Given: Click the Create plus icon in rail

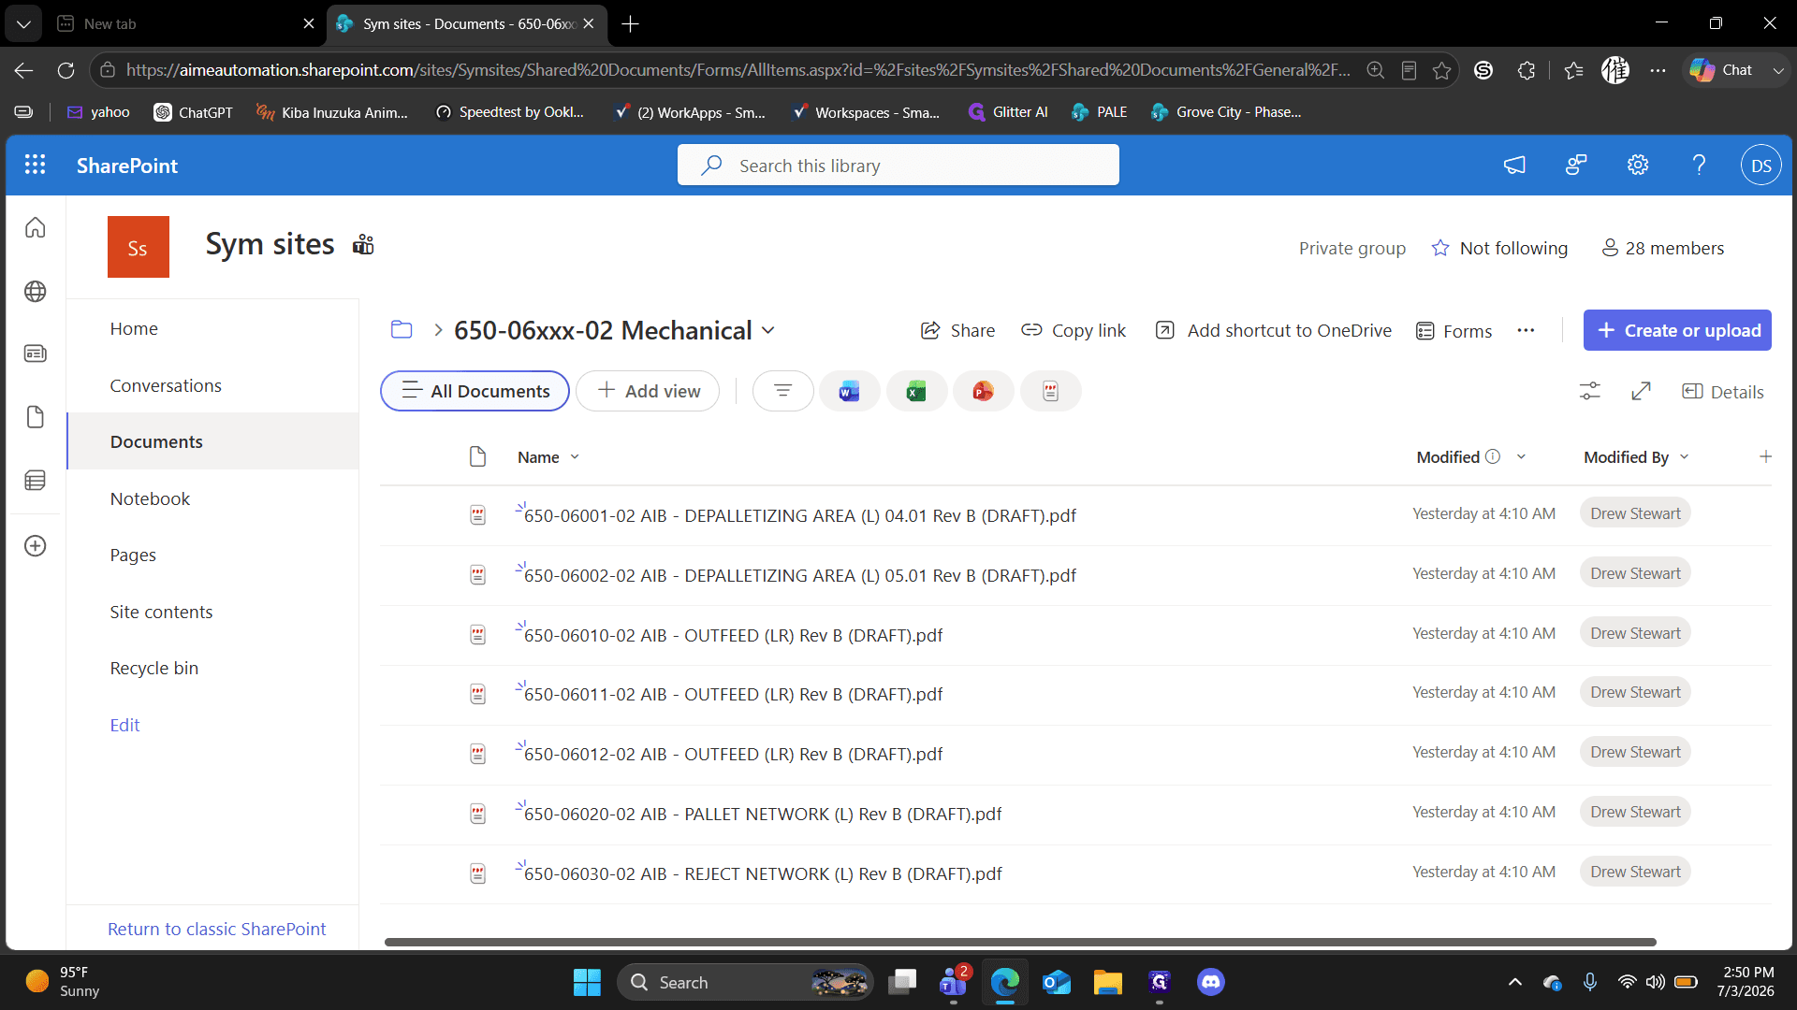Looking at the screenshot, I should coord(36,546).
